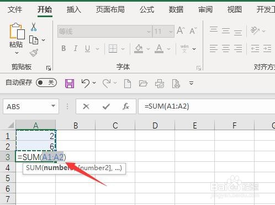
Task: Decrease font size with small A
Action: pyautogui.click(x=193, y=31)
